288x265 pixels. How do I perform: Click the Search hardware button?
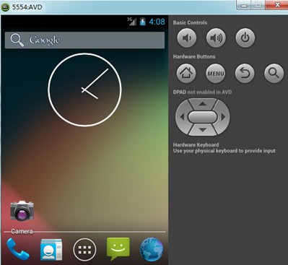tap(274, 73)
